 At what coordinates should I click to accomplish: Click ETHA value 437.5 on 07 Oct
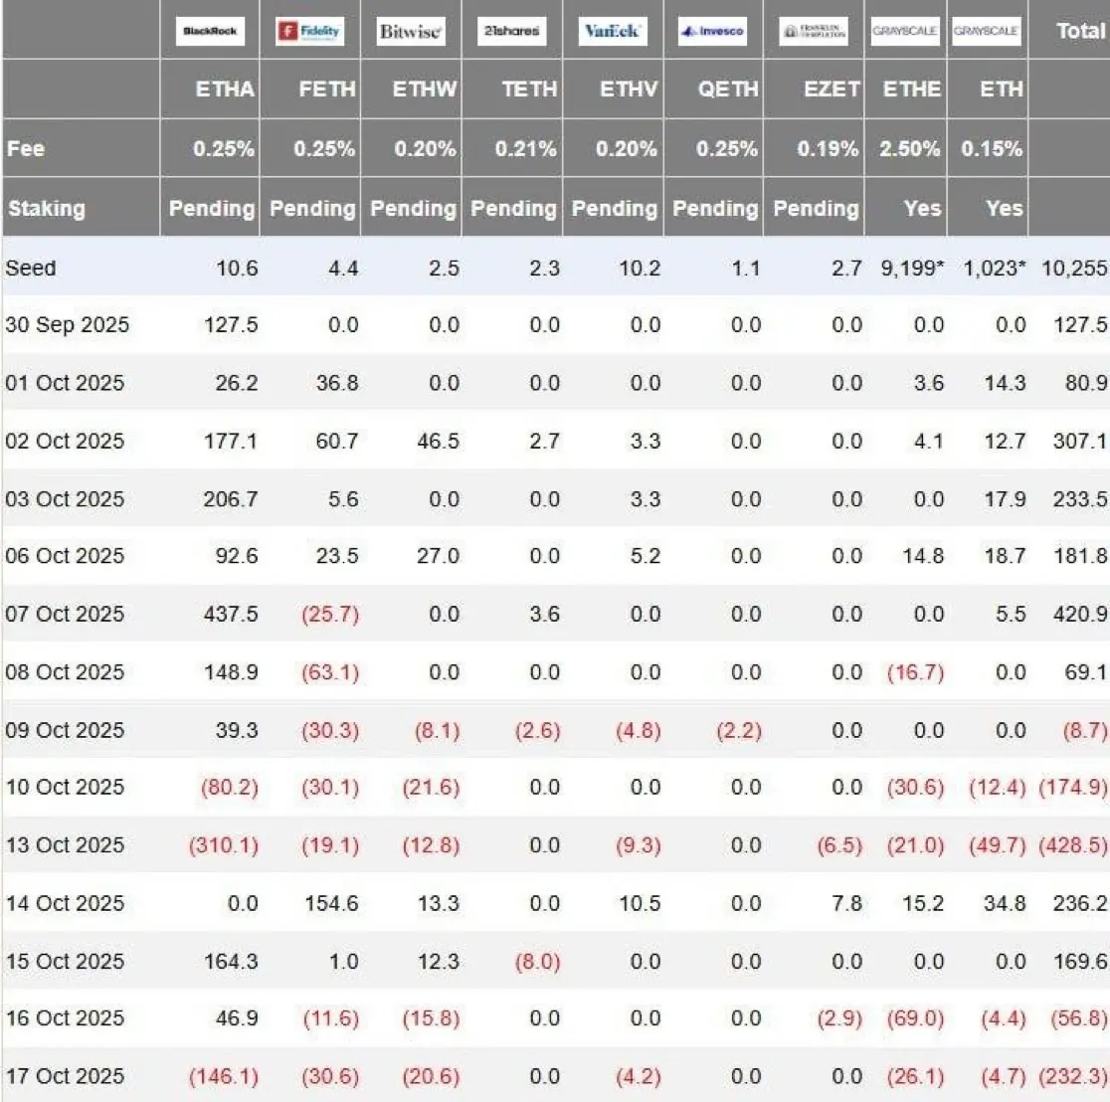(231, 614)
